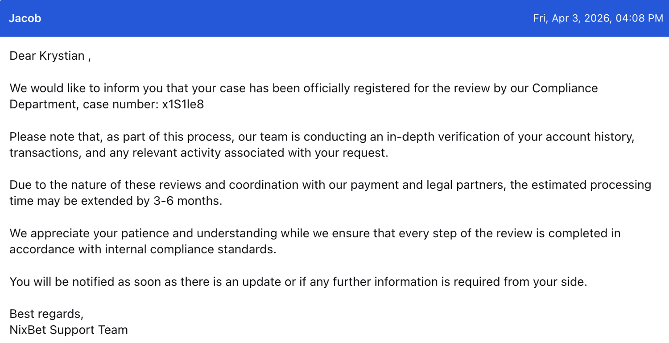Click the words "Compliance Department"
669x343 pixels.
(564, 88)
